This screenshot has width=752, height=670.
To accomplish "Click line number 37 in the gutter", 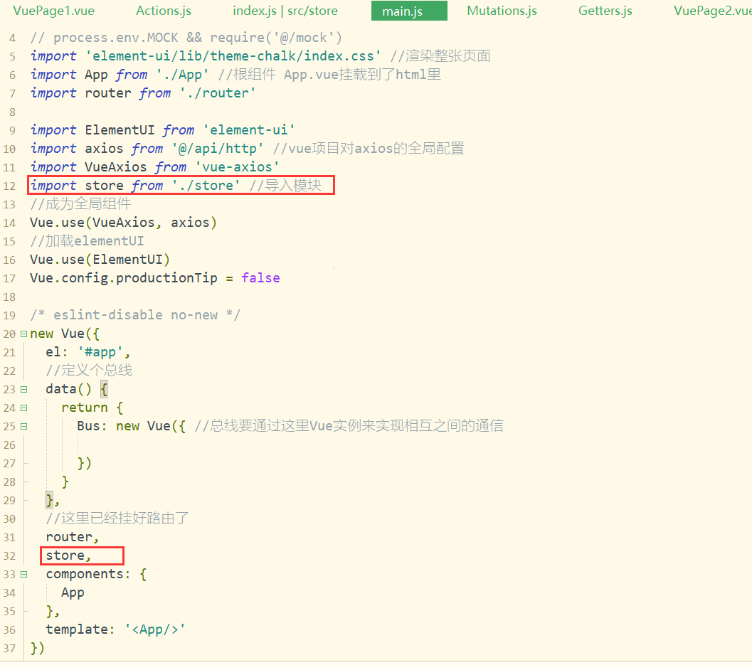I will pyautogui.click(x=9, y=649).
